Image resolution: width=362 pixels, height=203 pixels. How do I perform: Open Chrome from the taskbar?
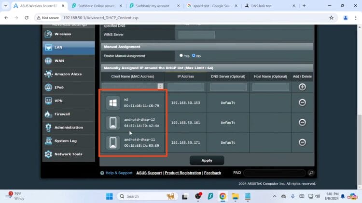pyautogui.click(x=223, y=196)
